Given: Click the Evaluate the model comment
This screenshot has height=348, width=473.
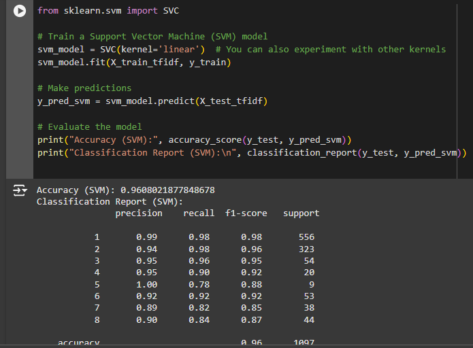Looking at the screenshot, I should pos(89,126).
